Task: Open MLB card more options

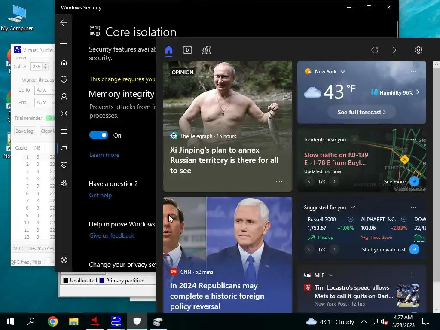Action: tap(413, 275)
